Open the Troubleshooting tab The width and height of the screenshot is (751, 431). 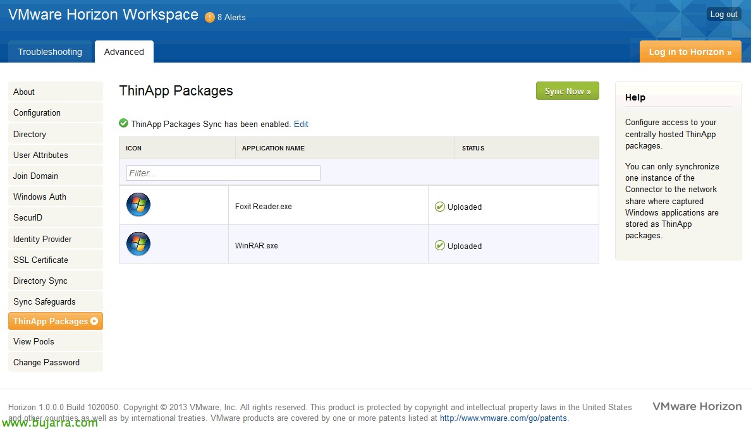(x=50, y=52)
